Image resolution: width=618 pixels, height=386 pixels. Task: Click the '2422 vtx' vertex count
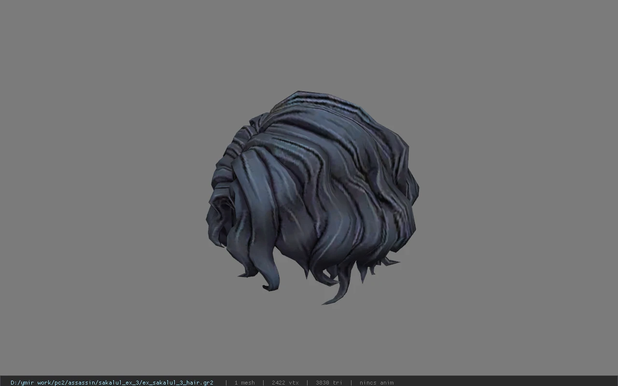tap(285, 383)
